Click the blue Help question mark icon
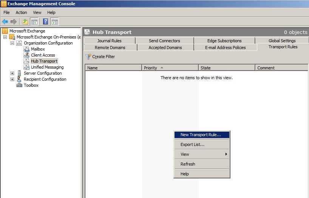 coord(46,21)
